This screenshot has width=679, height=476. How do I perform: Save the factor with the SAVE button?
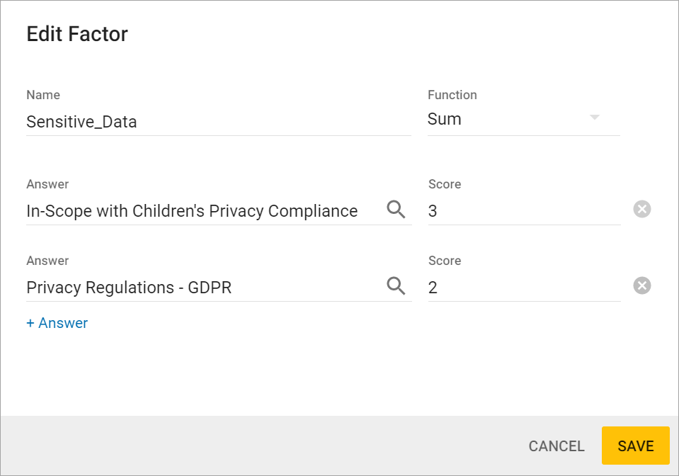(x=635, y=446)
